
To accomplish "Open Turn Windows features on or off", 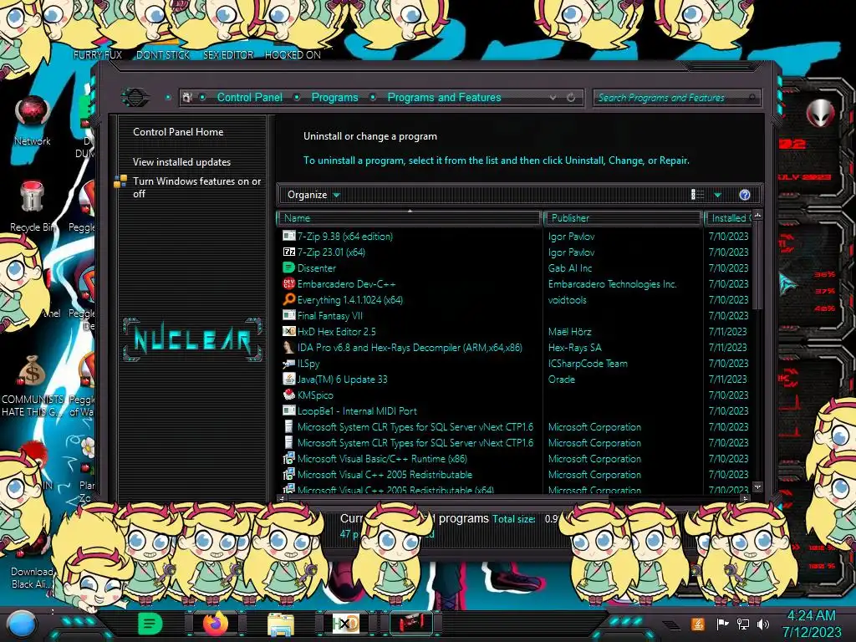I will [197, 187].
